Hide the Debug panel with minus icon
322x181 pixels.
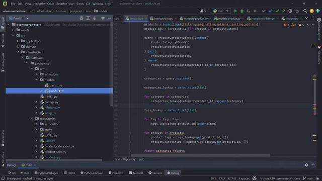pos(313,165)
